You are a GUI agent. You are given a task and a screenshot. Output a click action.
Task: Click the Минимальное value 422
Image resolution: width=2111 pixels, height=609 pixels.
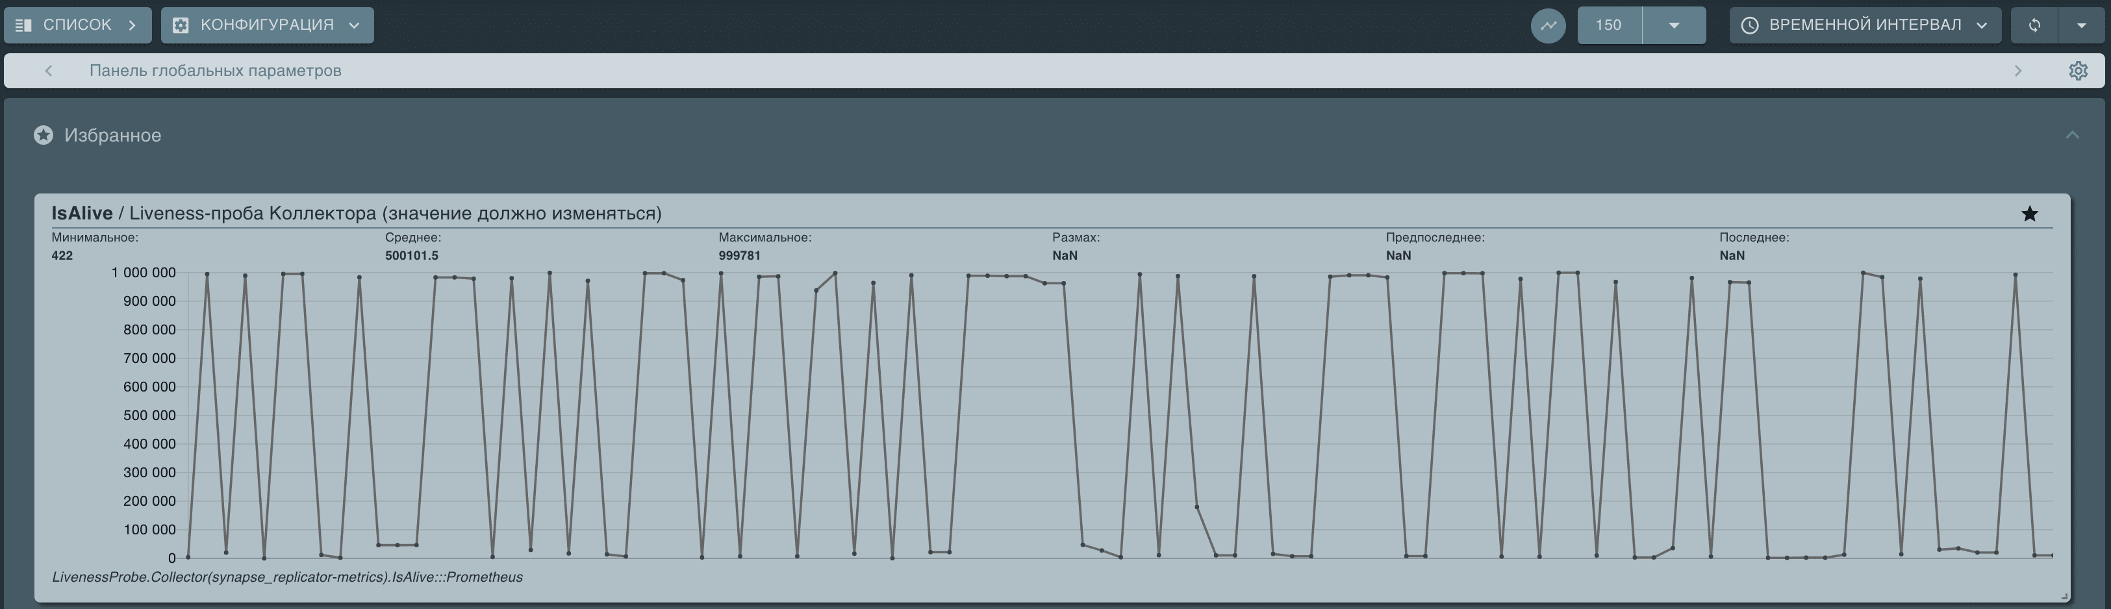(x=62, y=256)
